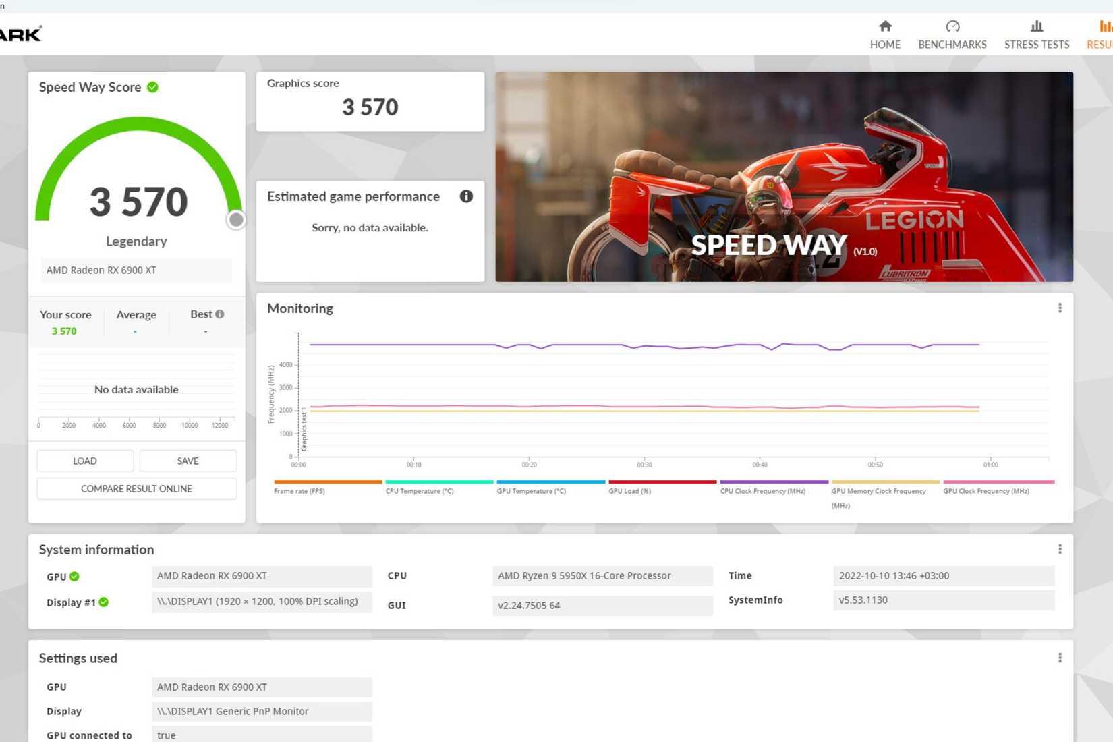Click the gauge endpoint marker on the score dial
This screenshot has height=742, width=1113.
pos(235,219)
